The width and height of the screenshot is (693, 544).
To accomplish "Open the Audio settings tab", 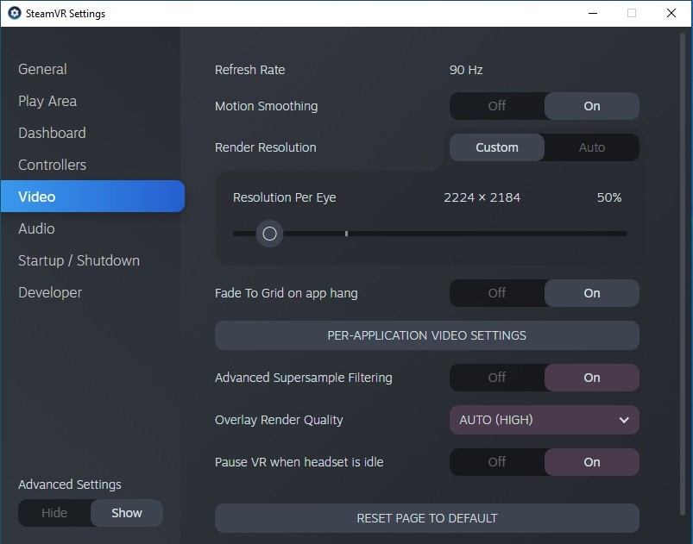I will pyautogui.click(x=37, y=228).
